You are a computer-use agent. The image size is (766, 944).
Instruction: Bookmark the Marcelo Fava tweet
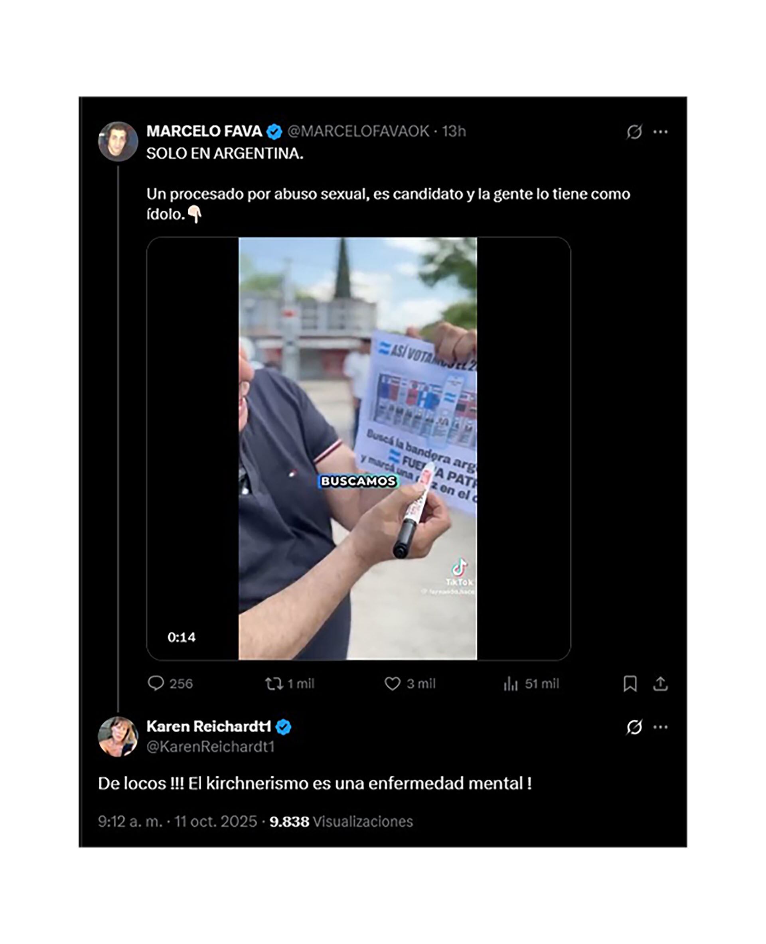[630, 684]
